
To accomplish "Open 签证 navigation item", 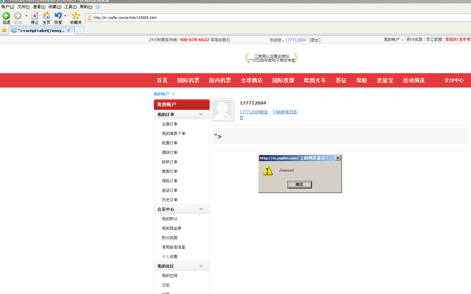I will (341, 80).
